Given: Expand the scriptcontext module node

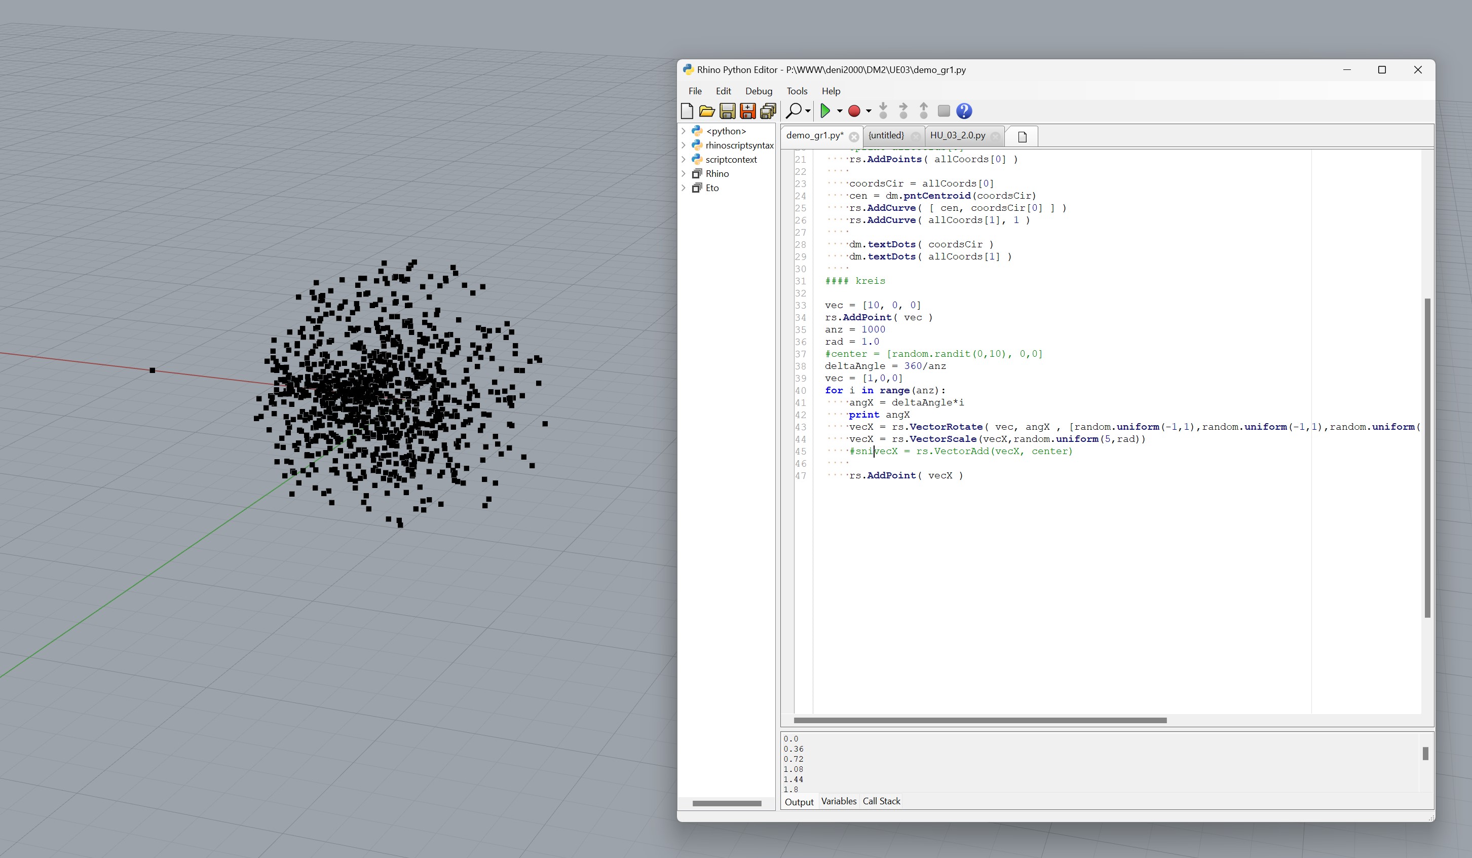Looking at the screenshot, I should tap(684, 160).
